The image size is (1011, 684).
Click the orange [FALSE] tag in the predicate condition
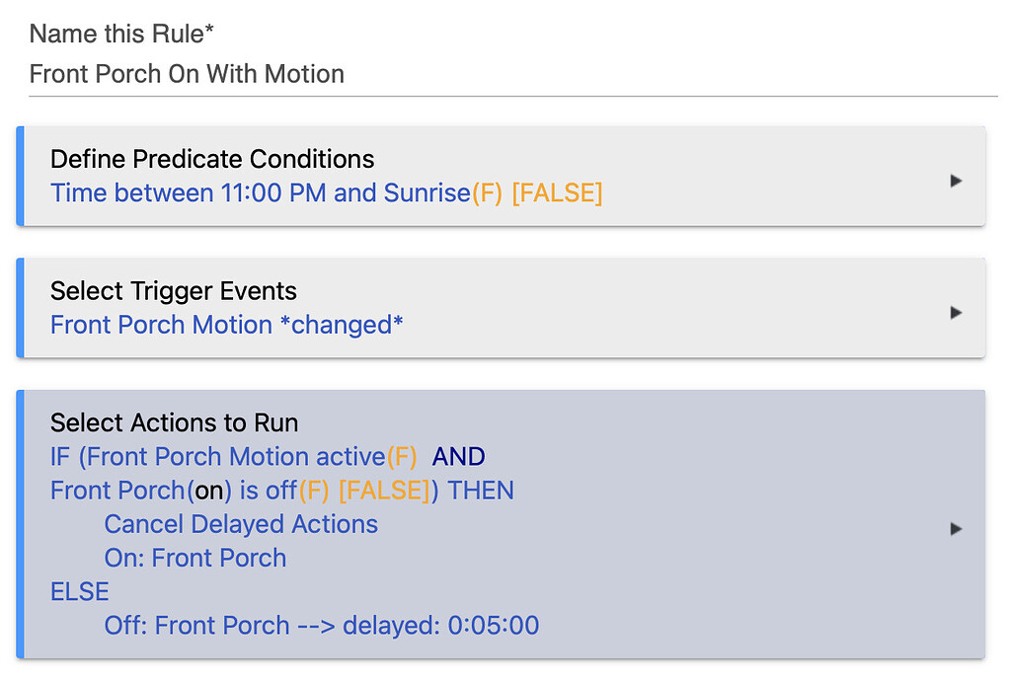click(x=557, y=193)
